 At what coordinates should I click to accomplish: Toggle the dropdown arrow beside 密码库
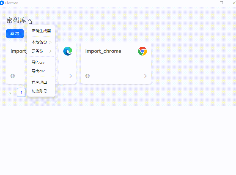pyautogui.click(x=30, y=21)
